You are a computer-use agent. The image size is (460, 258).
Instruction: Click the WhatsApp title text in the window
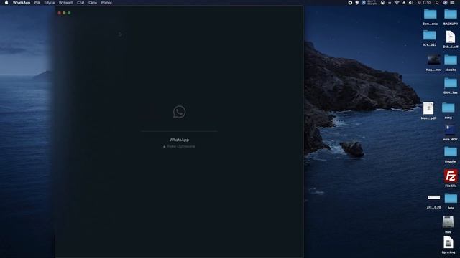(x=179, y=140)
